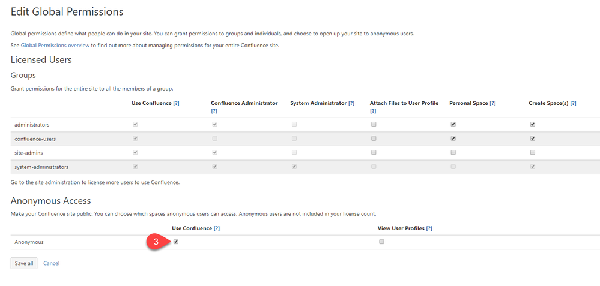Toggle Attach Files checkbox for confluence-users

click(374, 139)
